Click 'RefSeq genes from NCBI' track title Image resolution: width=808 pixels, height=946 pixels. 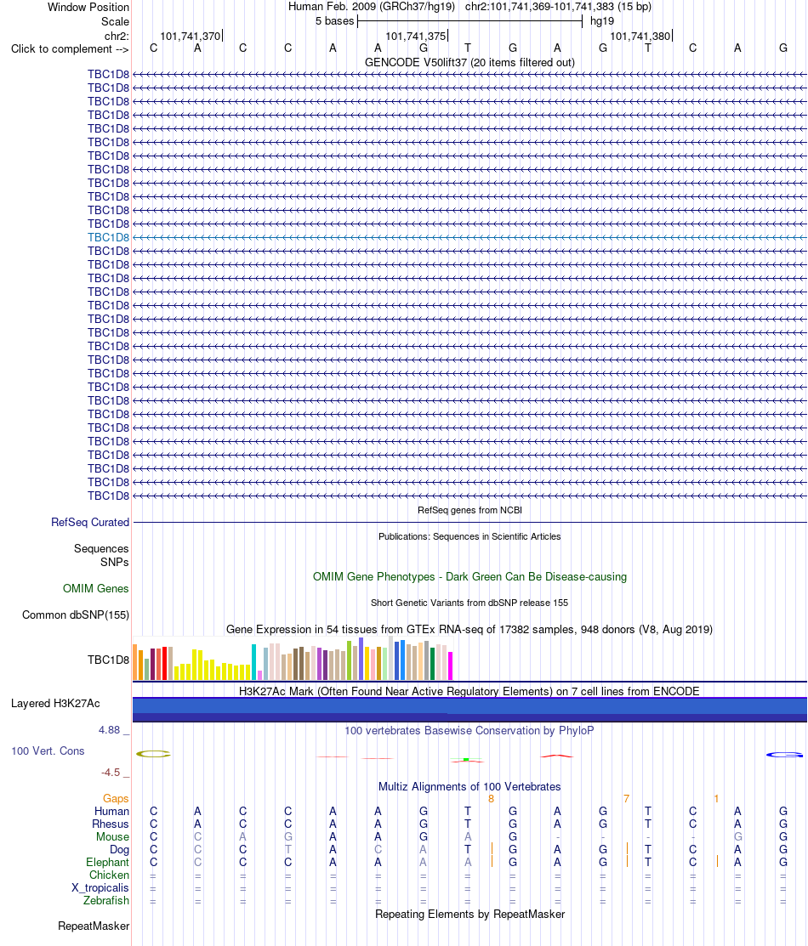pos(469,511)
